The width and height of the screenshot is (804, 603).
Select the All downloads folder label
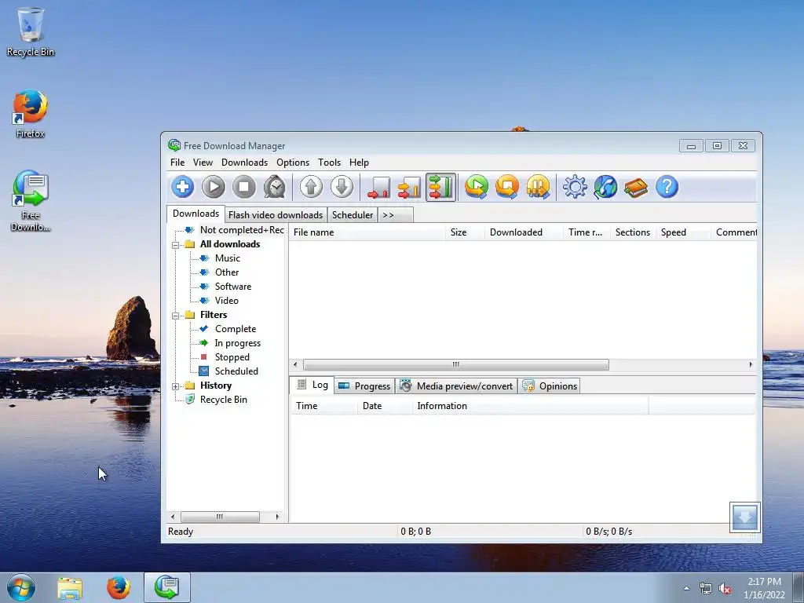pyautogui.click(x=230, y=244)
